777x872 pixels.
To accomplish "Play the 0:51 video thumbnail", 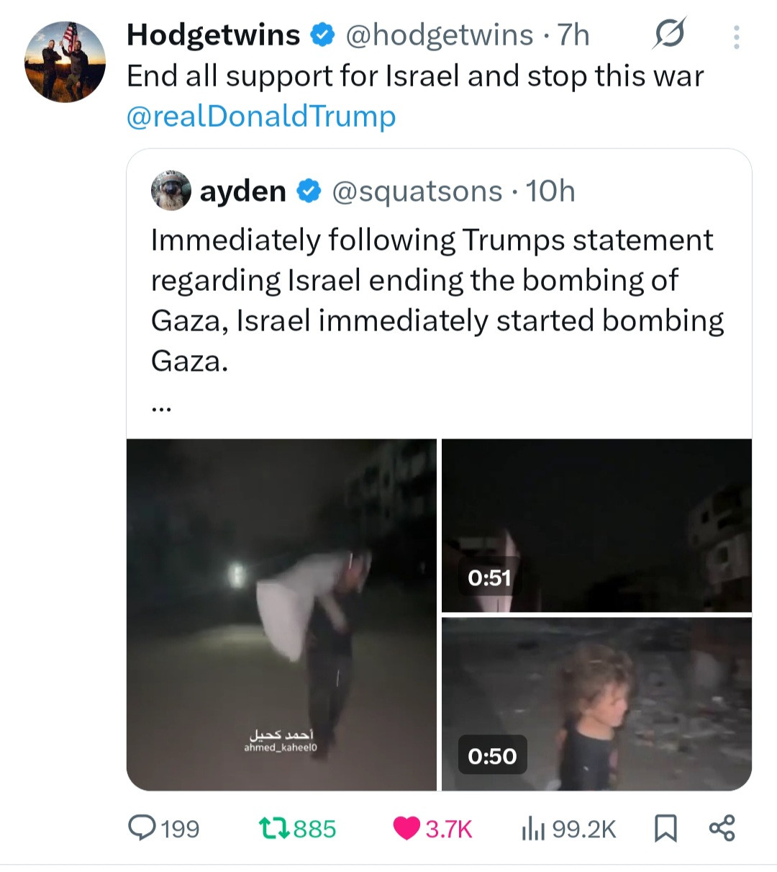I will click(596, 526).
